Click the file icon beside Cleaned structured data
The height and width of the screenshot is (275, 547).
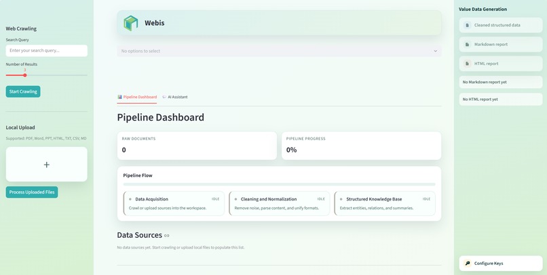(x=467, y=25)
